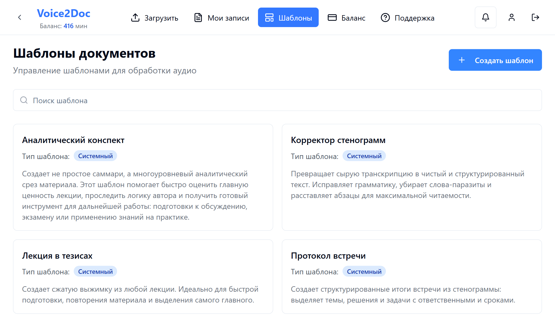The height and width of the screenshot is (325, 555).
Task: Click the back chevron arrow icon
Action: point(20,17)
